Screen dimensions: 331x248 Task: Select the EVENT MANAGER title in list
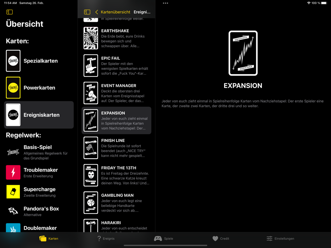pyautogui.click(x=118, y=86)
